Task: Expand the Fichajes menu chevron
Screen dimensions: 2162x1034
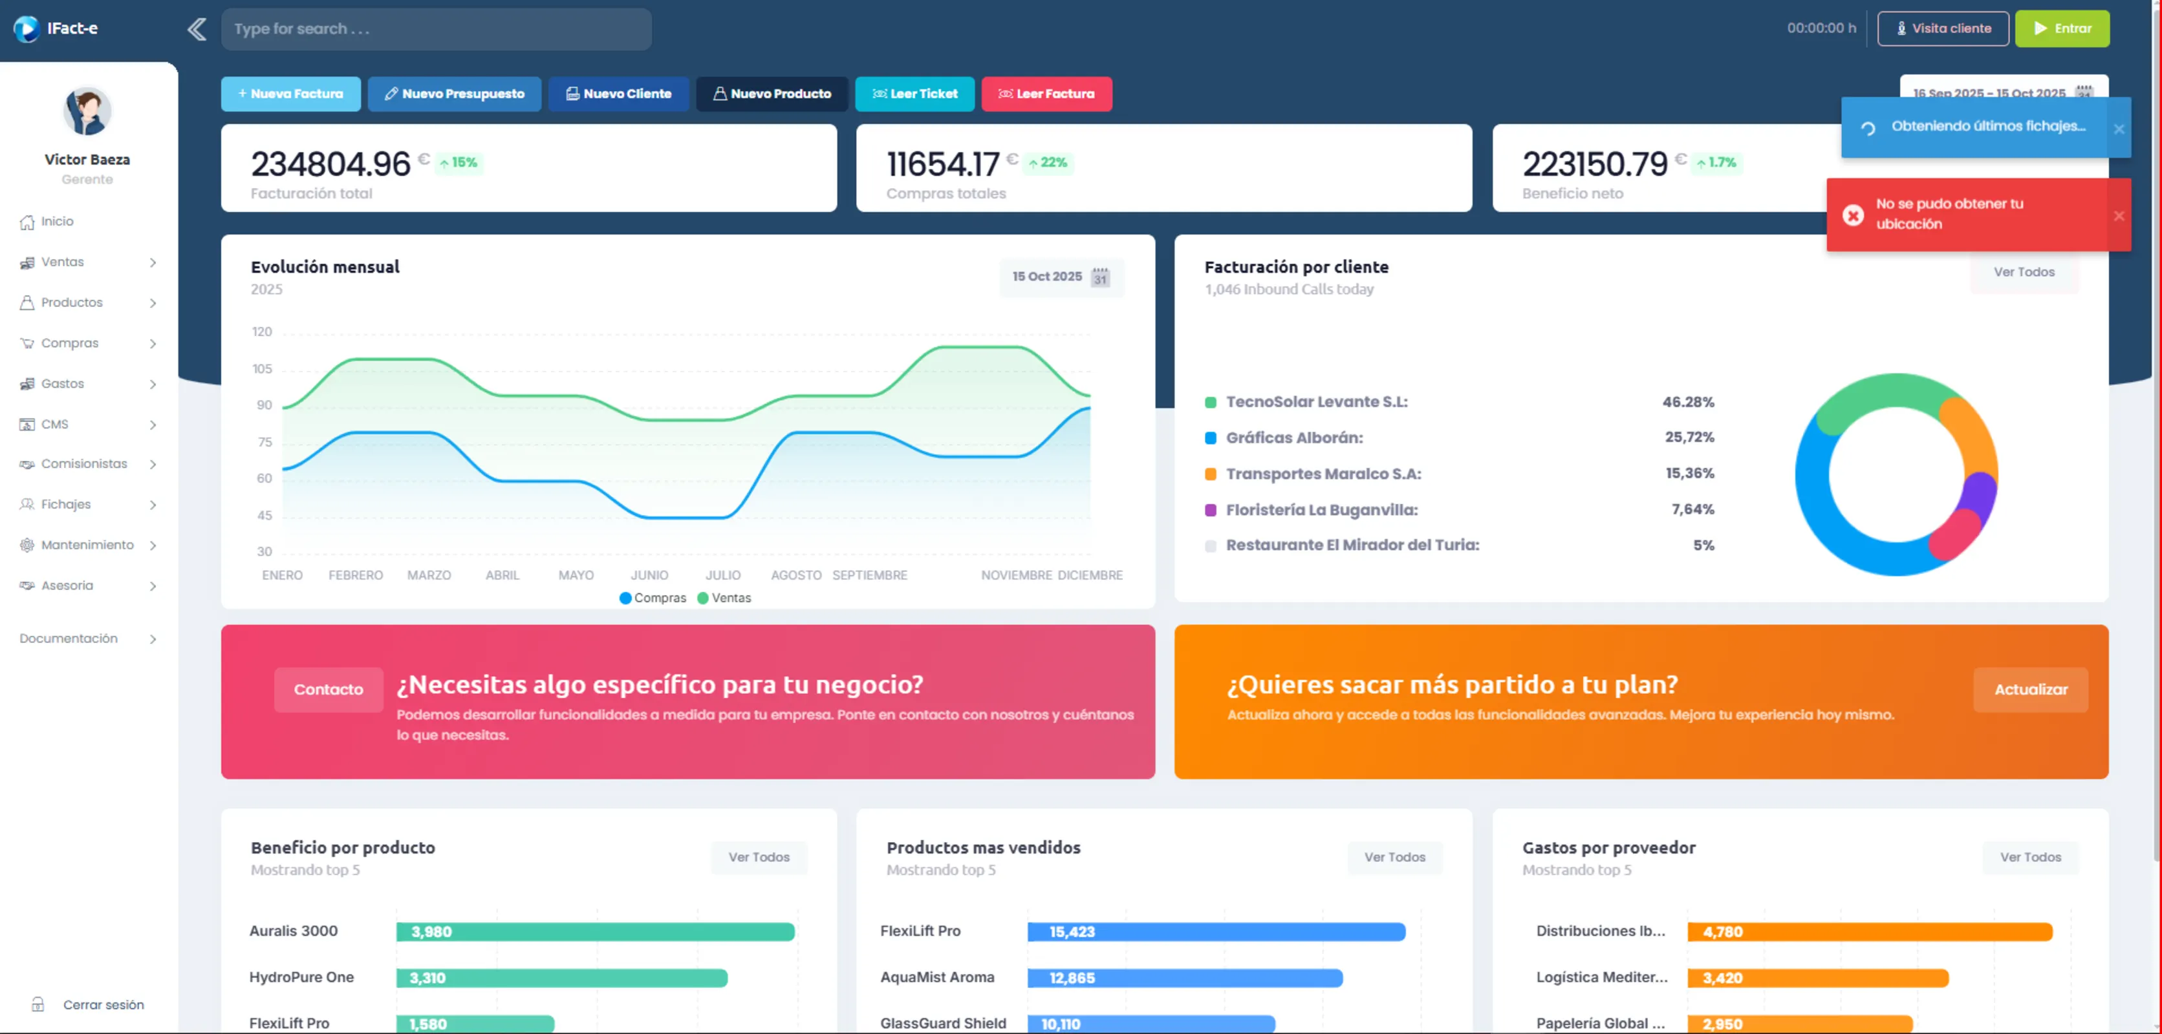Action: [x=153, y=505]
